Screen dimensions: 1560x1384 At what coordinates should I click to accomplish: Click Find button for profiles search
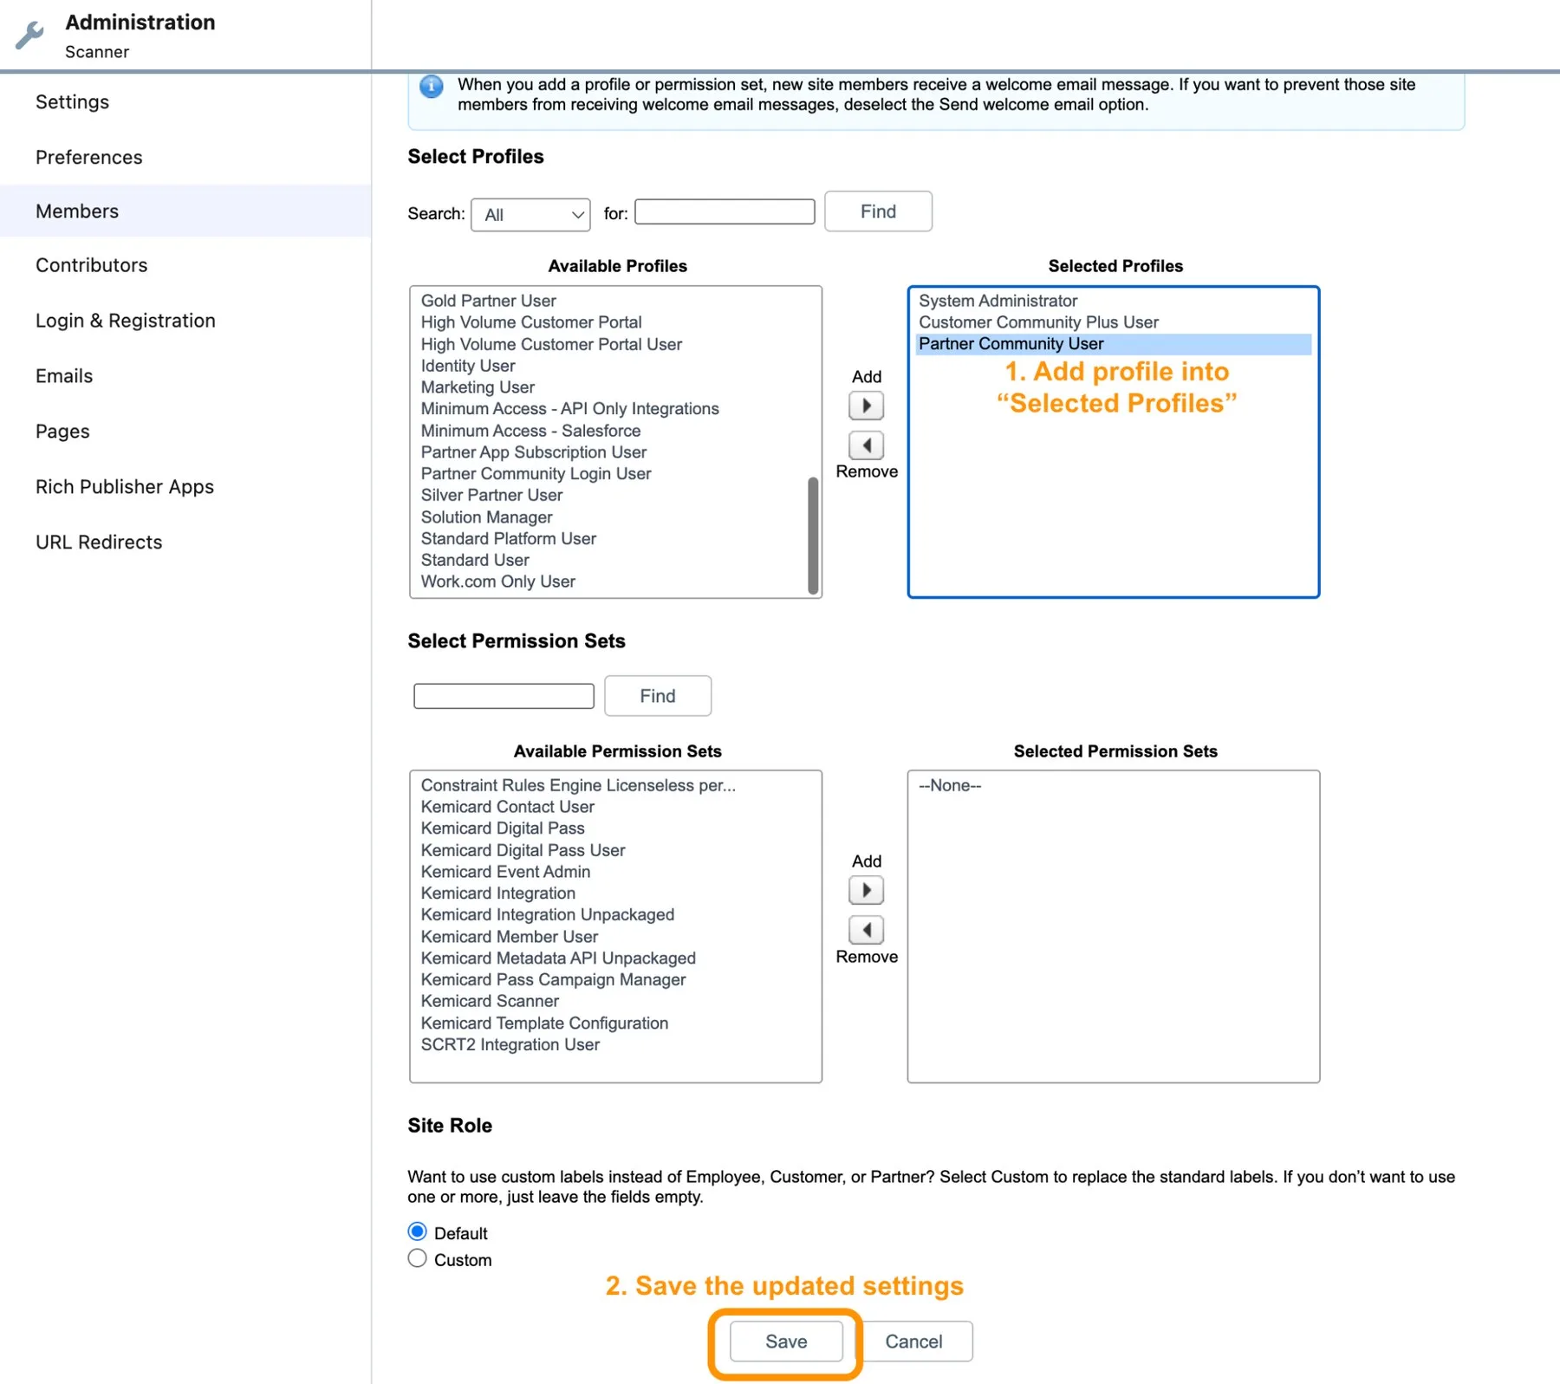[878, 211]
